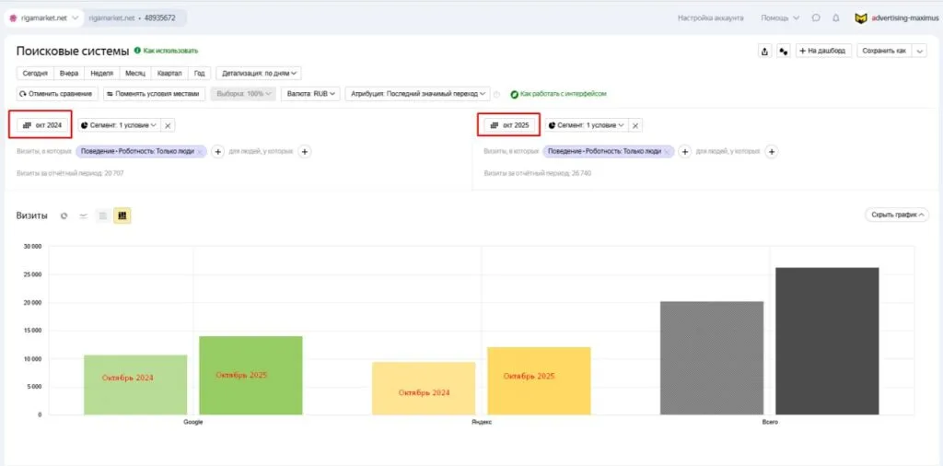Click the lighter gray Всего bar
This screenshot has height=466, width=943.
[x=712, y=358]
